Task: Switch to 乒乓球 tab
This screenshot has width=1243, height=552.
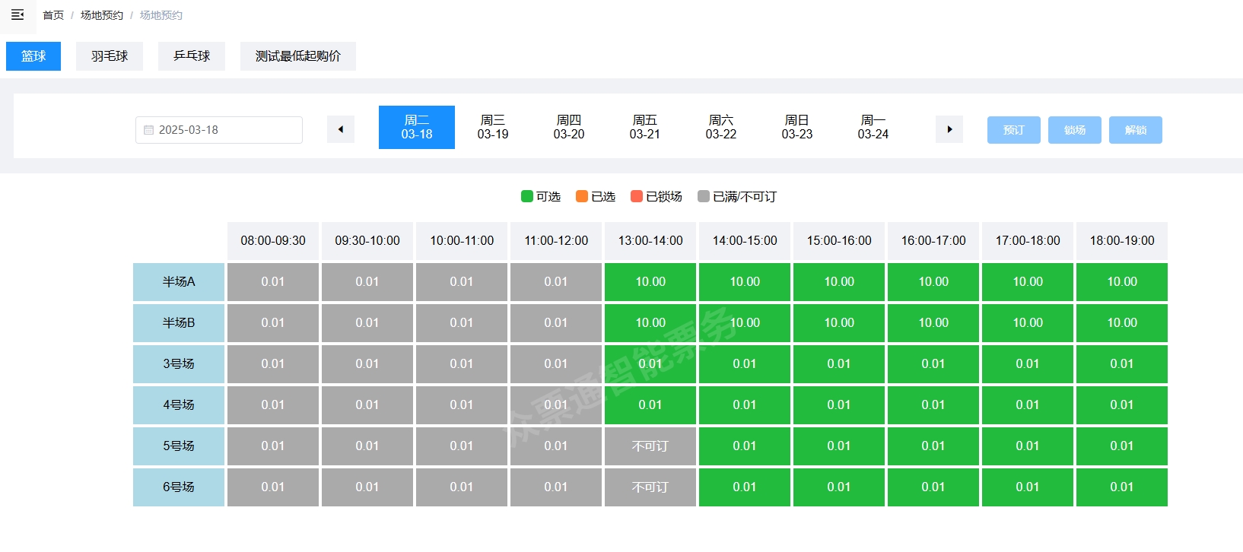Action: [x=192, y=56]
